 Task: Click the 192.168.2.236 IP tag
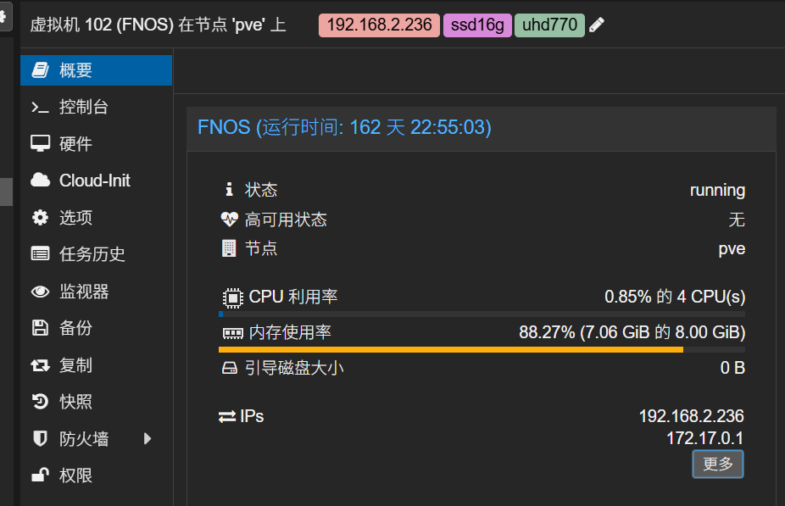coord(378,25)
